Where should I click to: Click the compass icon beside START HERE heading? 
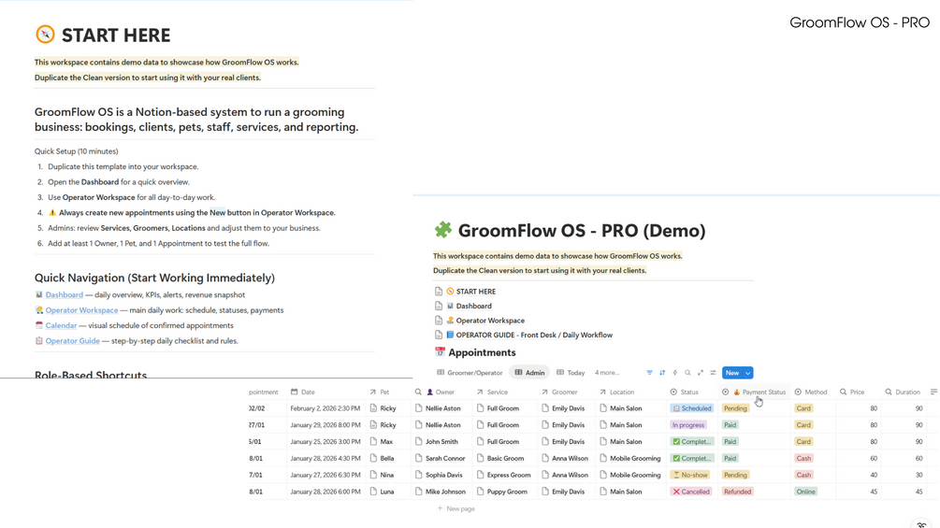pyautogui.click(x=45, y=35)
